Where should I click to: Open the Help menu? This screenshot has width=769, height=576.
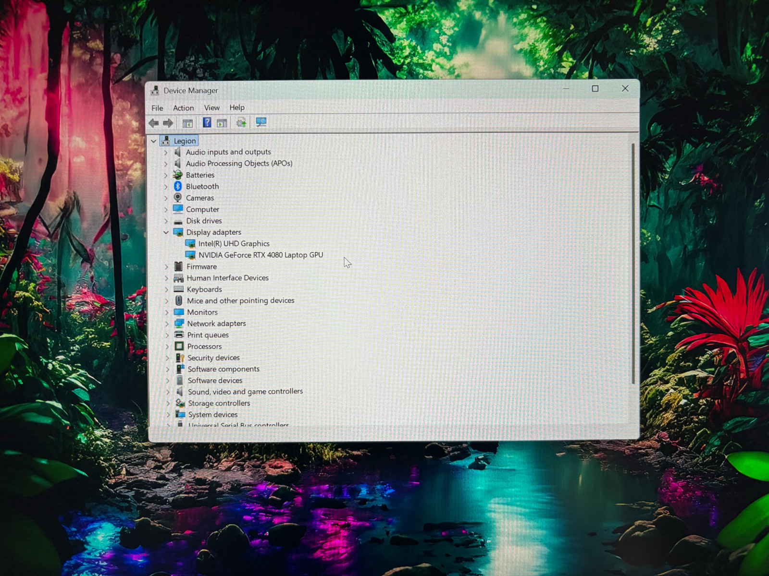[237, 108]
